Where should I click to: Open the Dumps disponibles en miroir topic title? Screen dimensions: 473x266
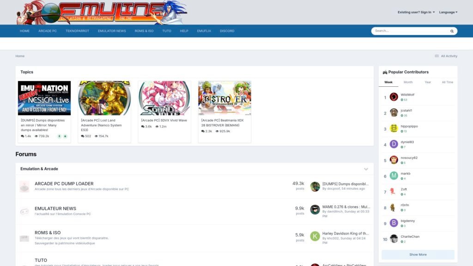pyautogui.click(x=43, y=125)
